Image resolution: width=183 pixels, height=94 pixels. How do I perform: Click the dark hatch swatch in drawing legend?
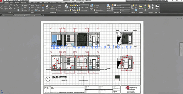pyautogui.click(x=117, y=77)
